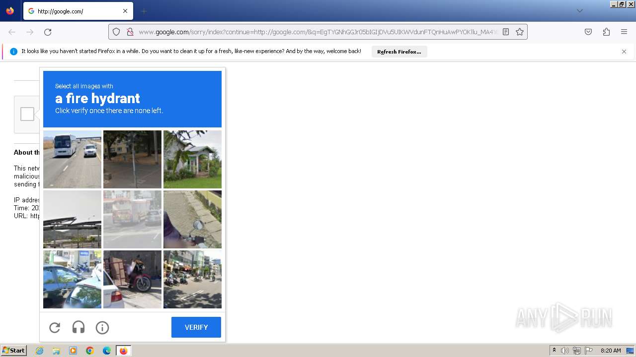Save page to Pocket
636x357 pixels.
pyautogui.click(x=588, y=32)
